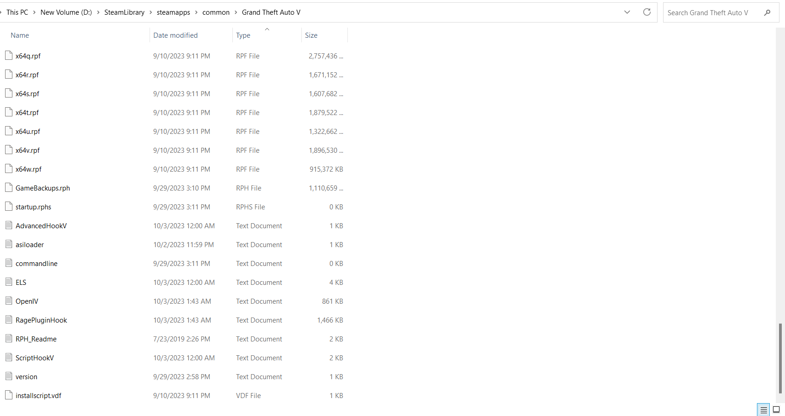Click the startup.rphs file icon
This screenshot has height=416, width=785.
9,207
